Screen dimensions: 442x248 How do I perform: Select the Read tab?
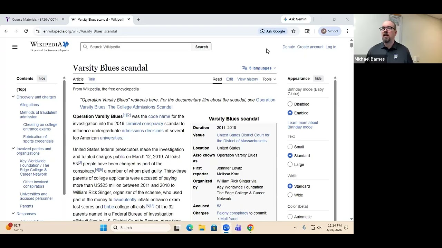(x=217, y=79)
